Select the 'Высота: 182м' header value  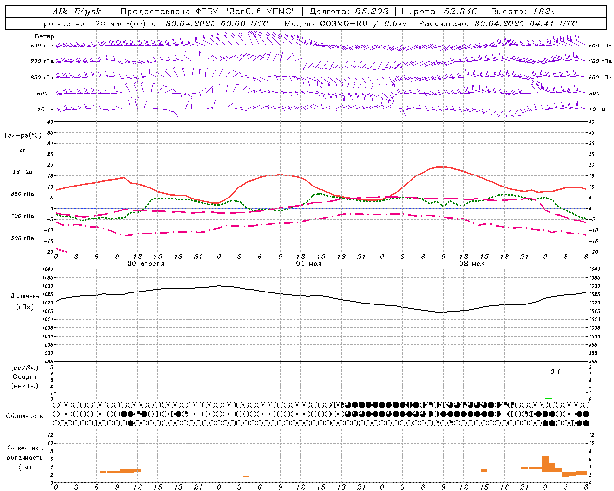click(523, 12)
